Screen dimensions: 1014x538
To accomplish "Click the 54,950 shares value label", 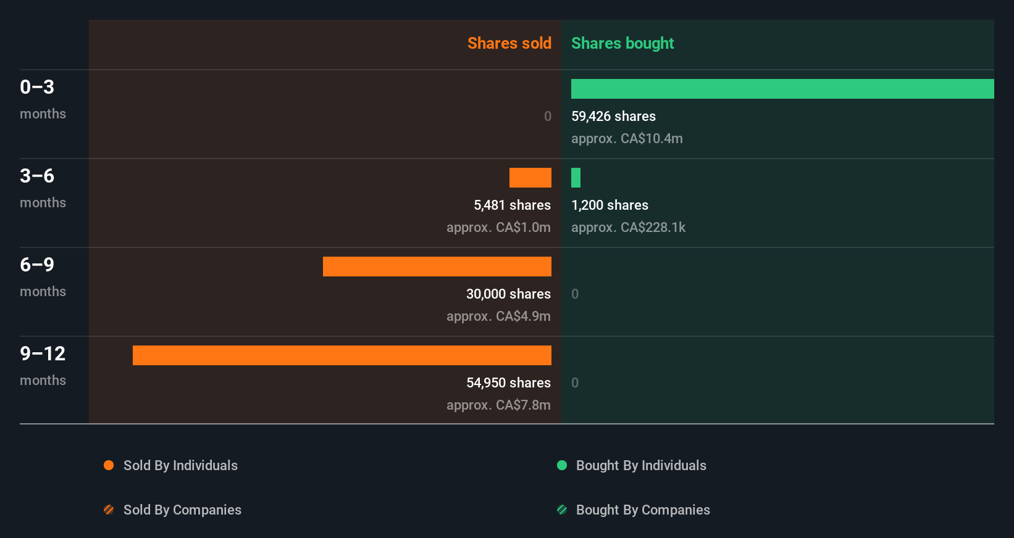I will click(508, 383).
